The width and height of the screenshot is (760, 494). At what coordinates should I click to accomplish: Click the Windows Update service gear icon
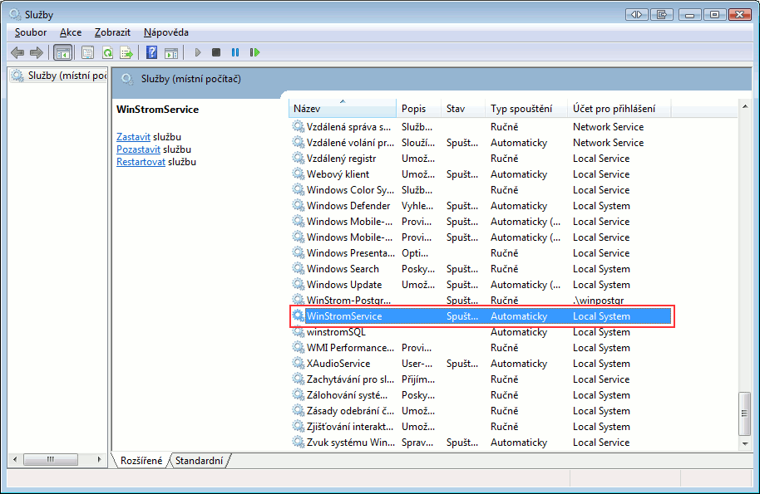(x=298, y=285)
